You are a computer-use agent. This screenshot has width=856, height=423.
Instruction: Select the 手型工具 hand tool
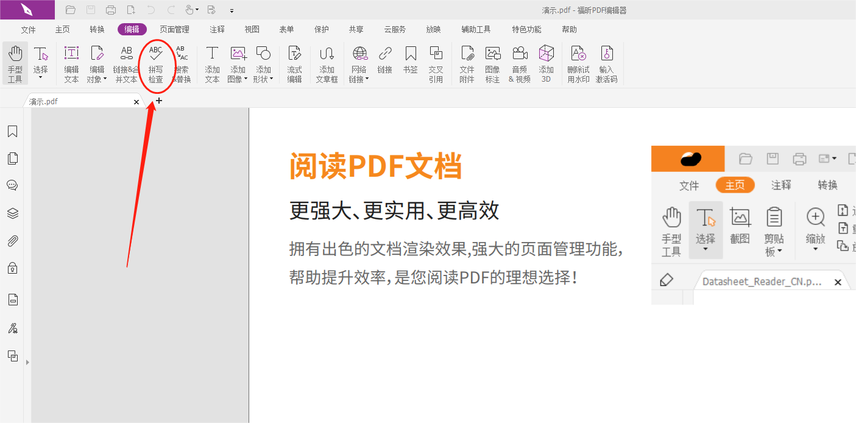tap(15, 63)
